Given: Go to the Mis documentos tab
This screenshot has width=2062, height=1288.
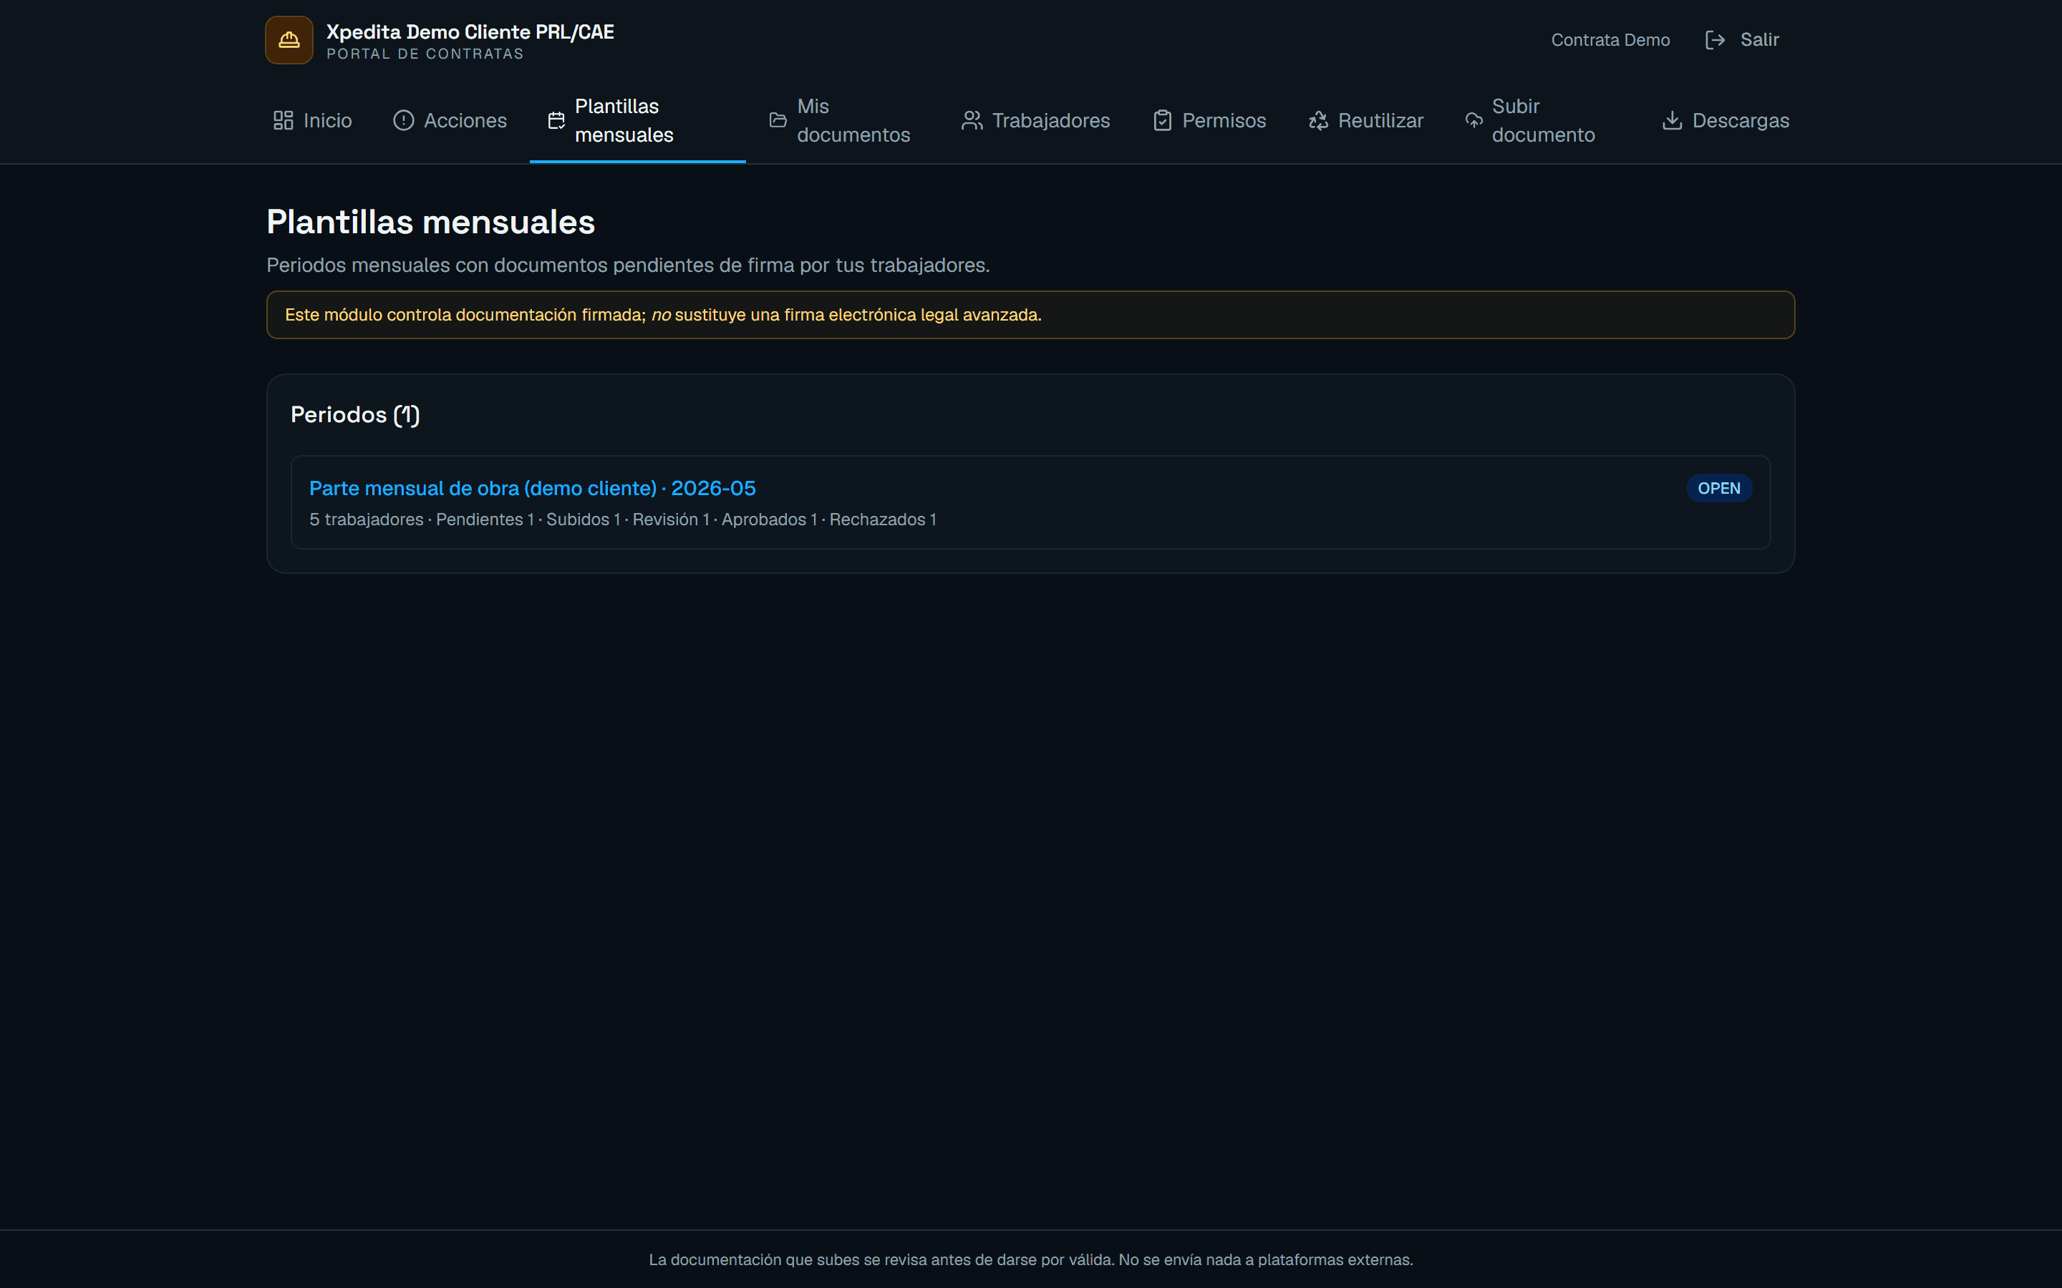Looking at the screenshot, I should 843,120.
